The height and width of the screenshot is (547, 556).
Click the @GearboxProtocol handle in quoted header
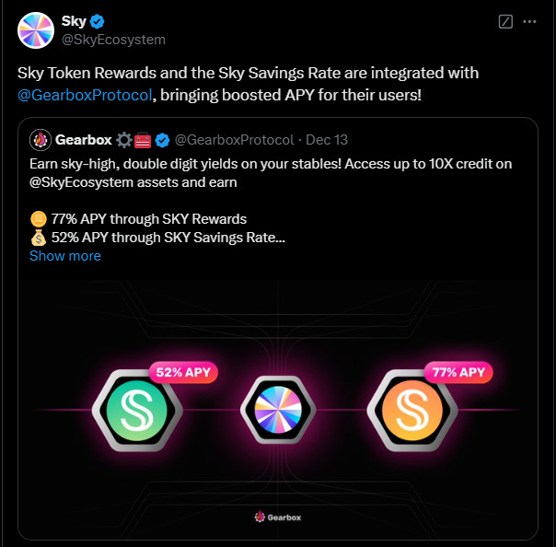tap(235, 140)
